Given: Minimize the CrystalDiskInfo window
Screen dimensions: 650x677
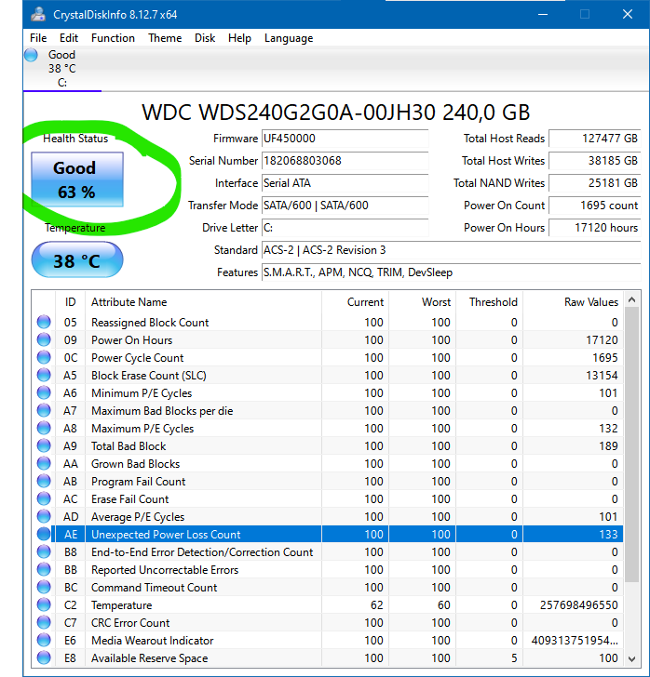Looking at the screenshot, I should click(543, 14).
